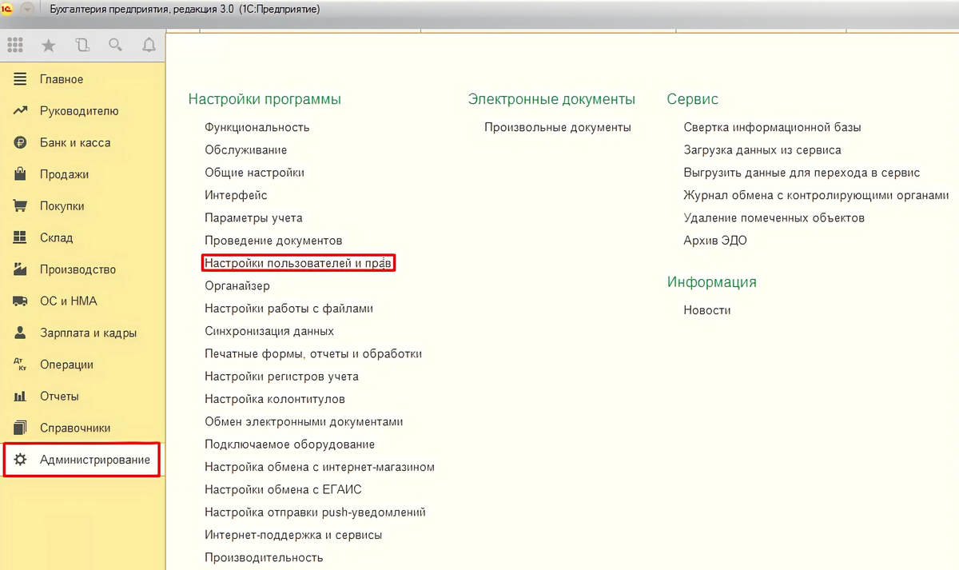Open Журнал обмена с контролирующими органами
This screenshot has height=570, width=959.
tap(816, 195)
